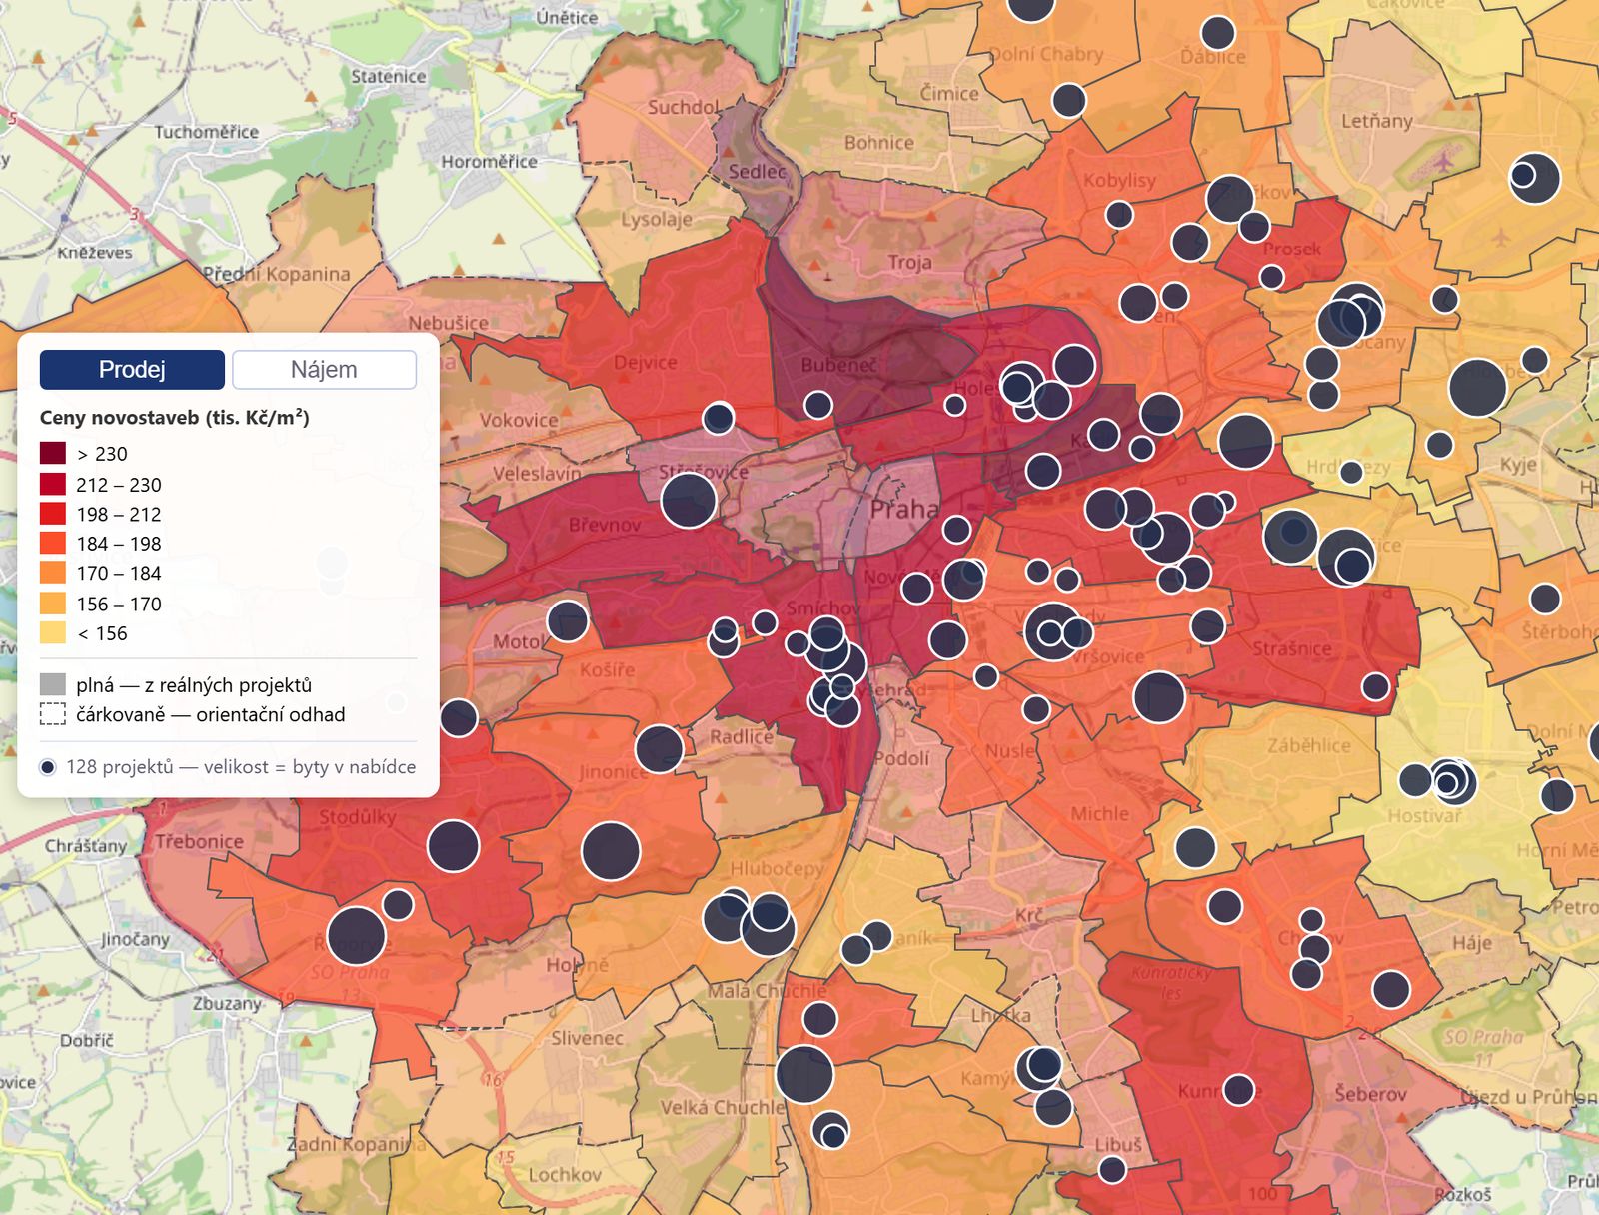
Task: Click the project marker near Velká Chuchle
Action: [x=804, y=1075]
